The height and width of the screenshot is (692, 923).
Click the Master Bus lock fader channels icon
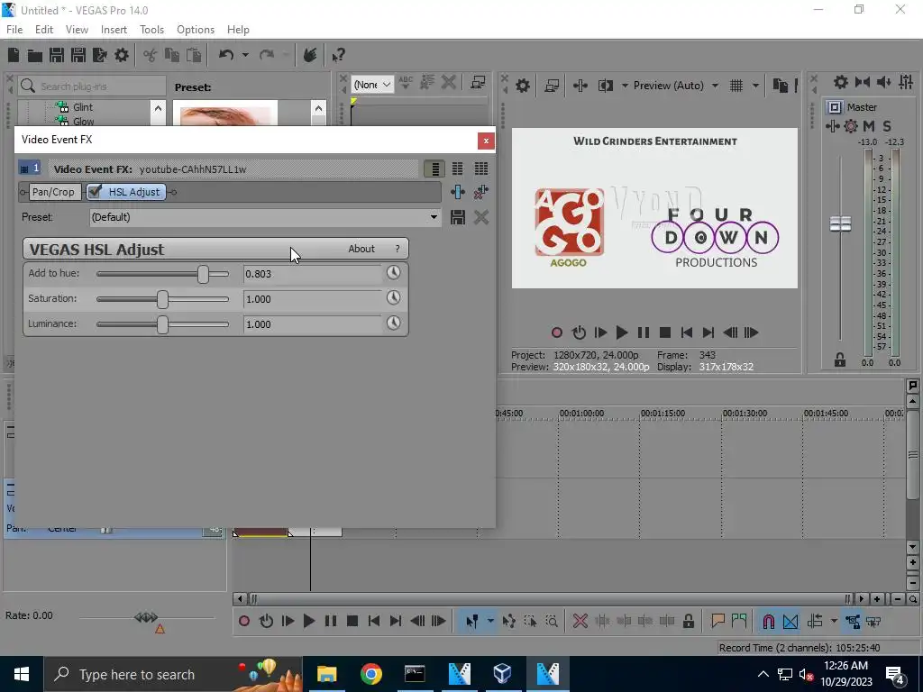click(x=840, y=360)
